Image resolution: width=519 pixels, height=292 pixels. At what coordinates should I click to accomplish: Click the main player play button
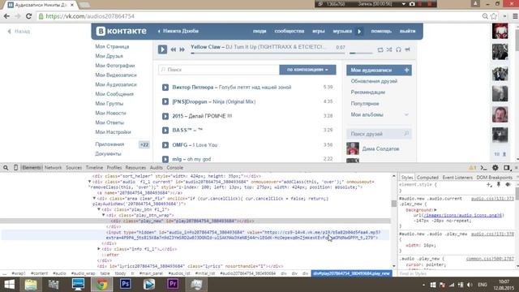point(162,49)
